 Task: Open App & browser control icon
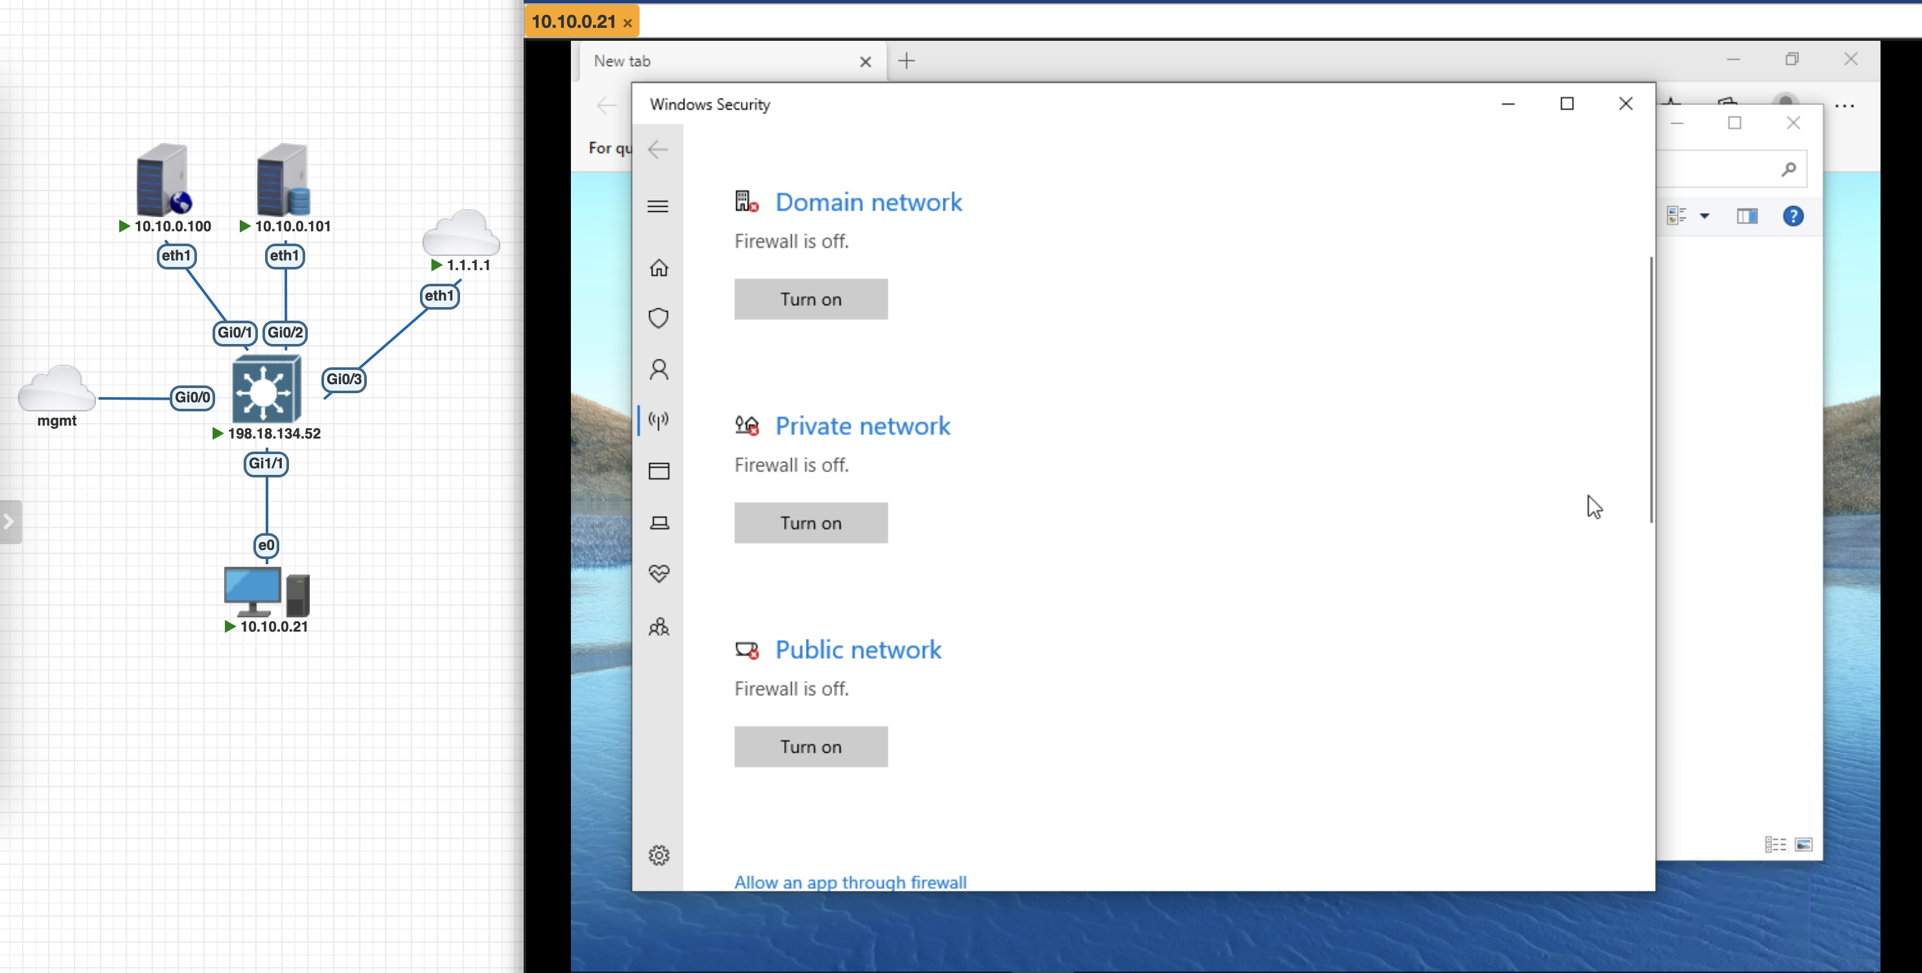tap(658, 471)
